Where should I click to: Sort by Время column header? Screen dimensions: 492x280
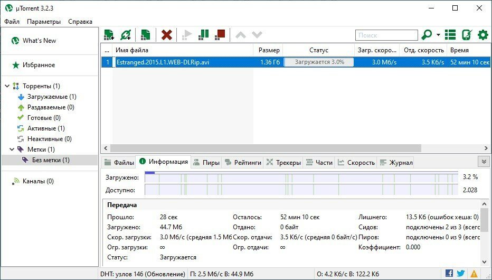(x=469, y=50)
